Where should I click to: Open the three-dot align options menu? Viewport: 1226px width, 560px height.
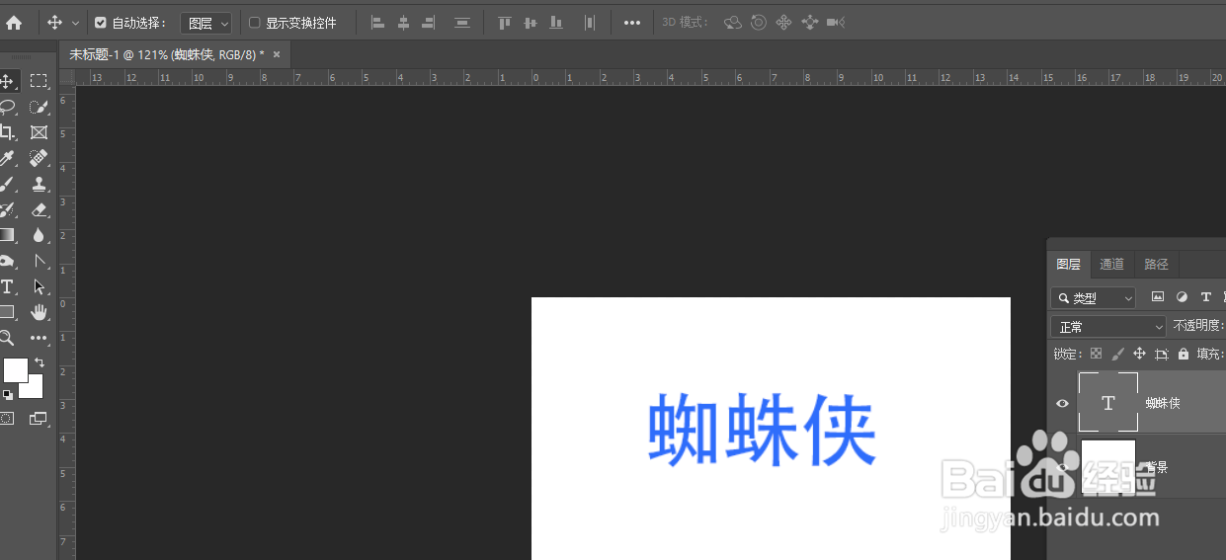point(632,23)
